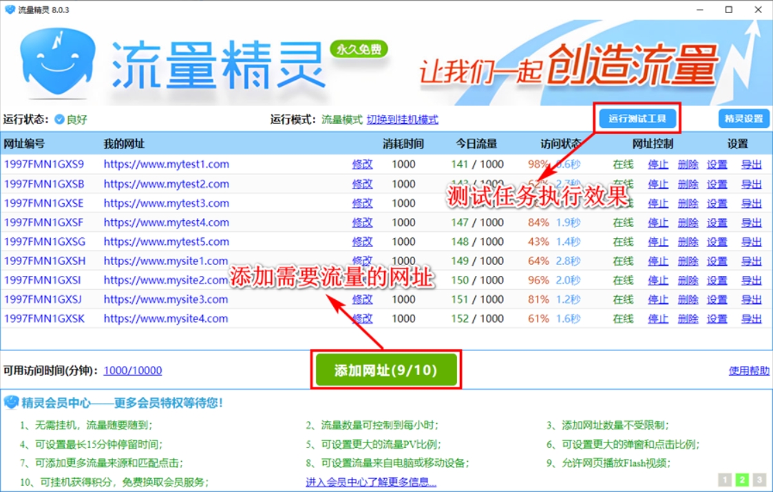
Task: Launch the 运行测试工具 test tool
Action: (x=637, y=118)
